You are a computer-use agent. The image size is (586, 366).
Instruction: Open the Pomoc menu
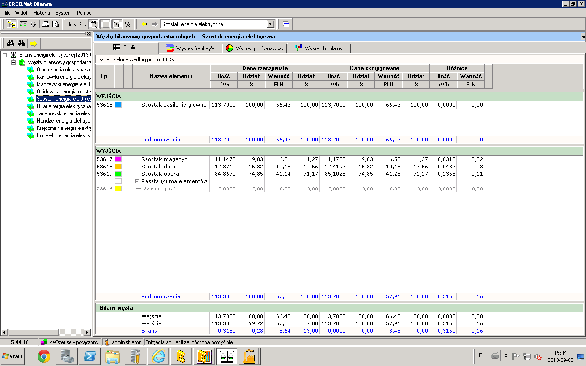point(84,13)
